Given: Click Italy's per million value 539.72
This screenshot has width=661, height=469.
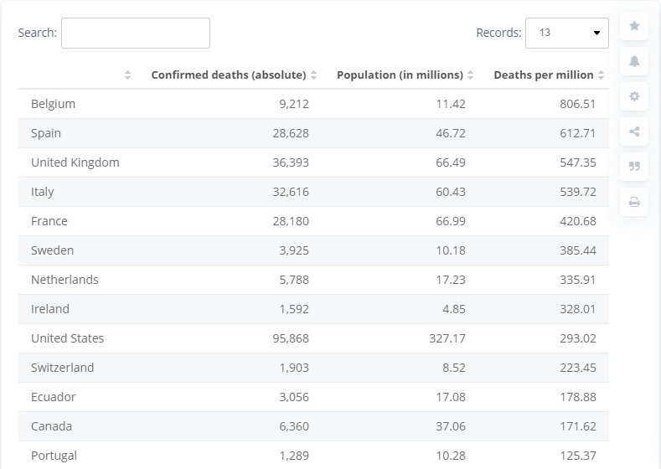Looking at the screenshot, I should point(577,192).
